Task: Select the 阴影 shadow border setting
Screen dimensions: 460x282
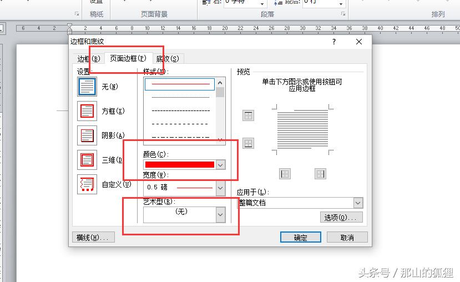Action: point(87,135)
